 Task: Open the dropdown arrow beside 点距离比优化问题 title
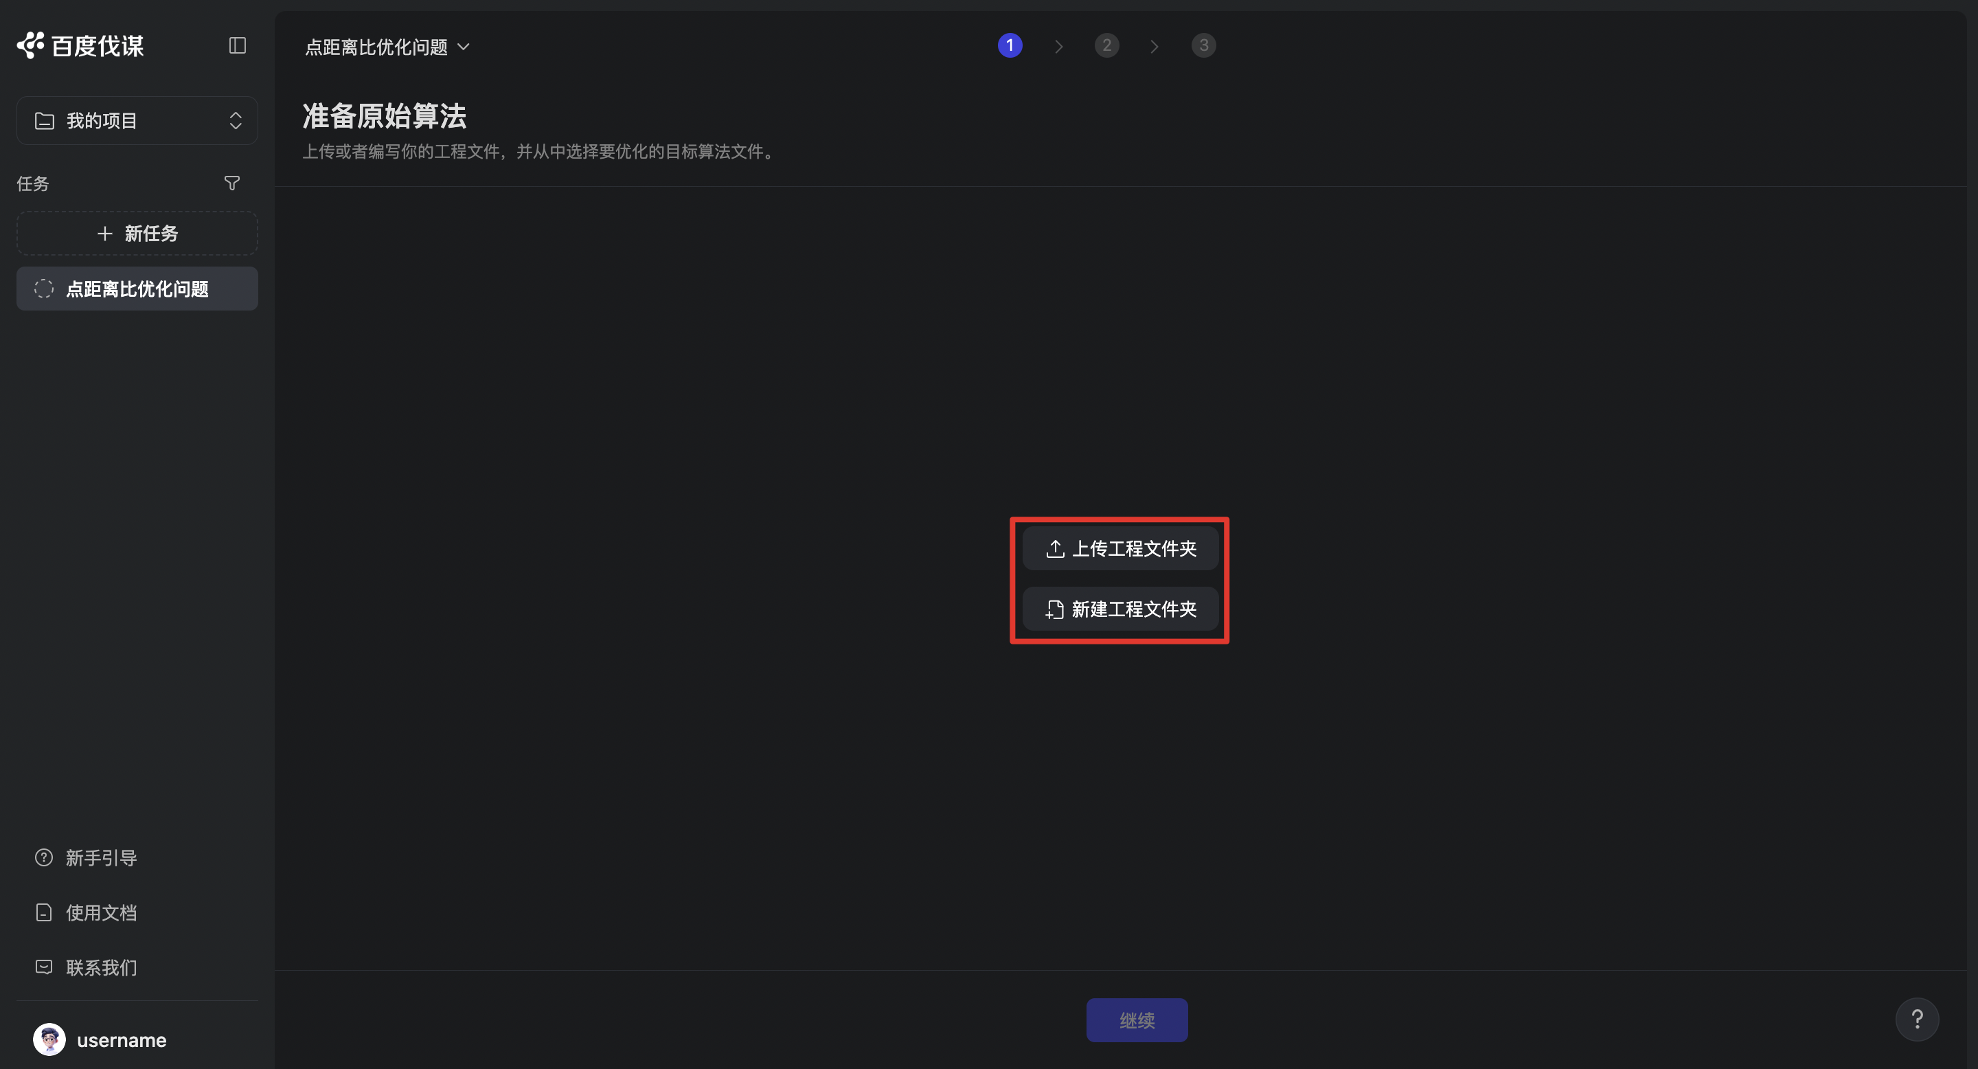[x=463, y=47]
